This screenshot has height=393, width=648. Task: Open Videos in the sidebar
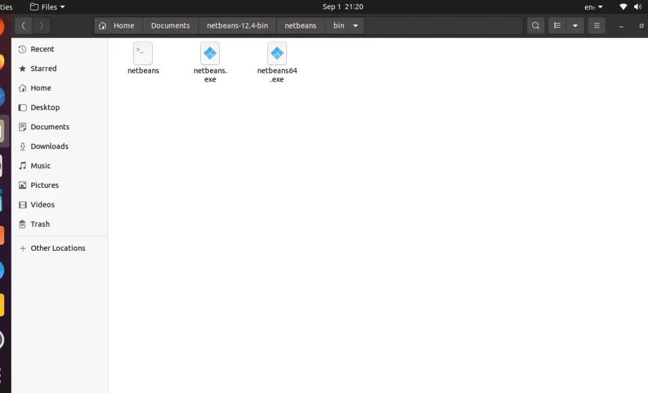point(60,205)
